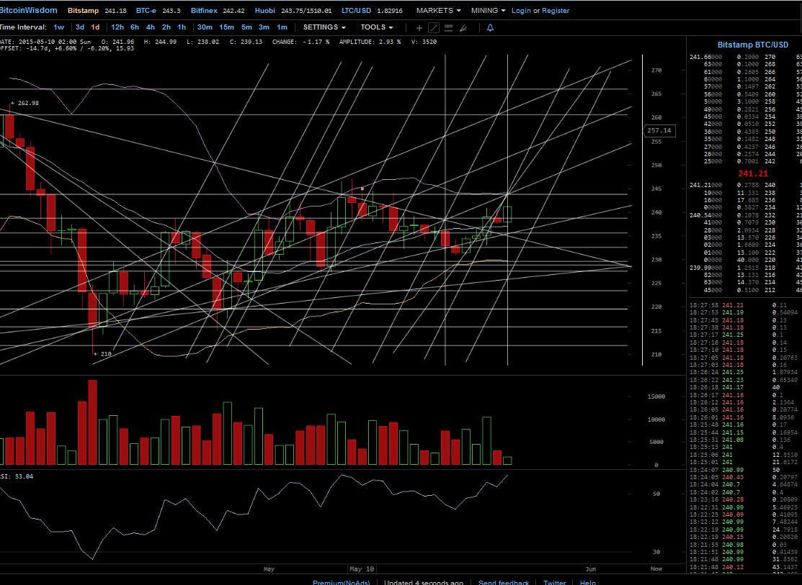This screenshot has width=802, height=585.
Task: Open the Twitter link in footer
Action: [554, 582]
